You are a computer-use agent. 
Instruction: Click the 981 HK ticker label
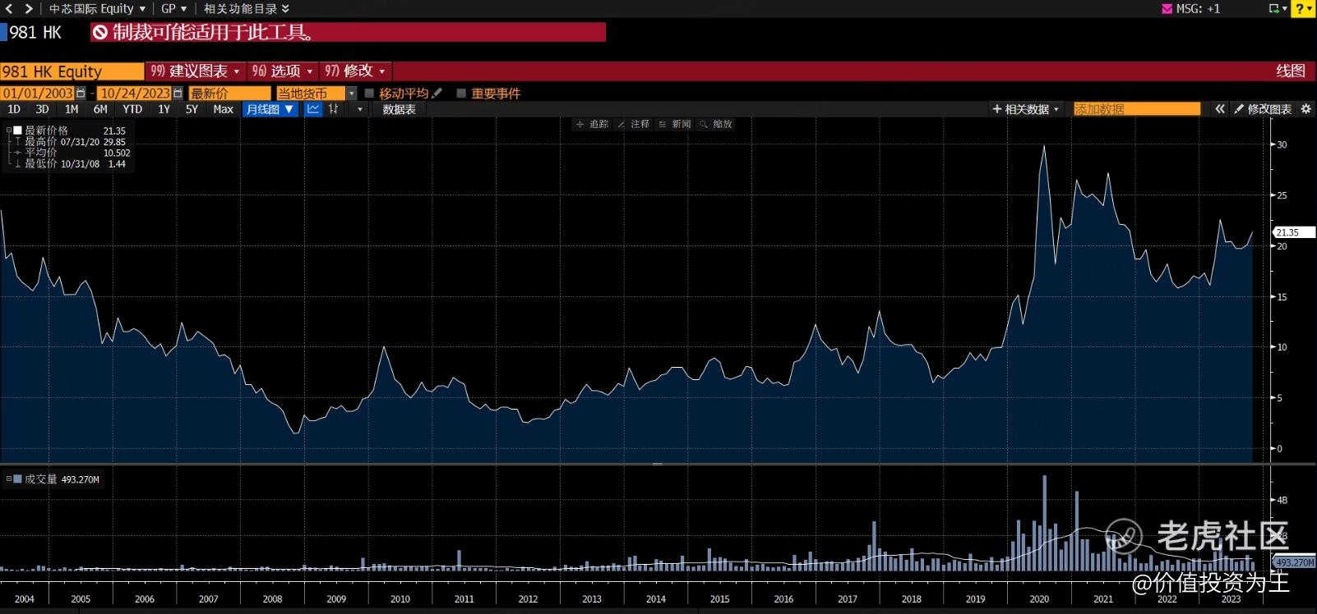[35, 33]
